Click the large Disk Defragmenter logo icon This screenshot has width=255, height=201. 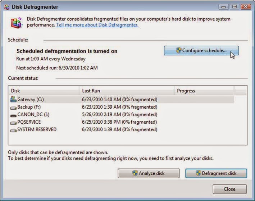coord(17,23)
